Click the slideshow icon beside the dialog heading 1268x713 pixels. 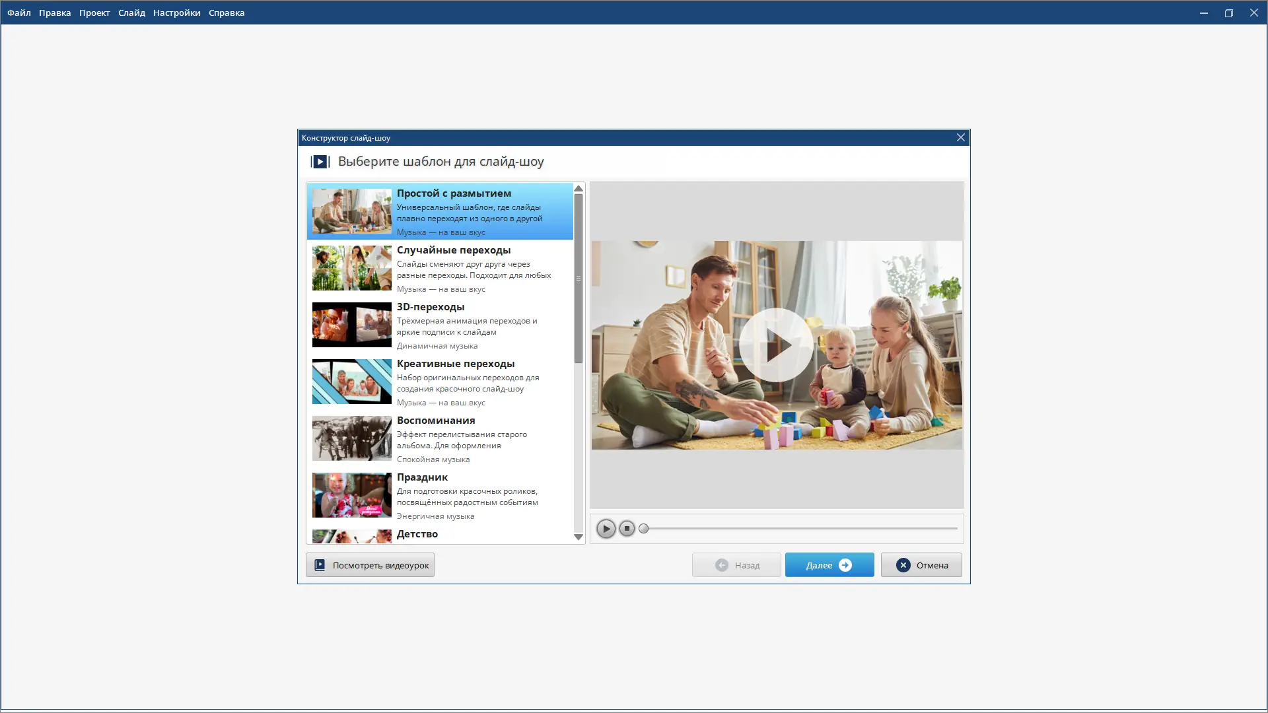[320, 162]
